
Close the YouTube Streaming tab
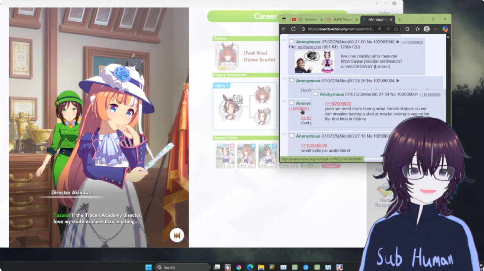pos(321,19)
